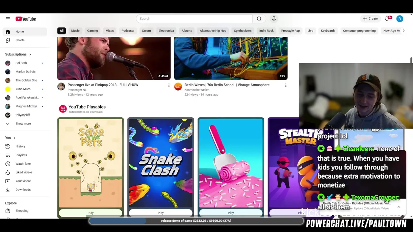Viewport: 413px width, 232px height.
Task: Open the hamburger guide menu
Action: tap(8, 19)
